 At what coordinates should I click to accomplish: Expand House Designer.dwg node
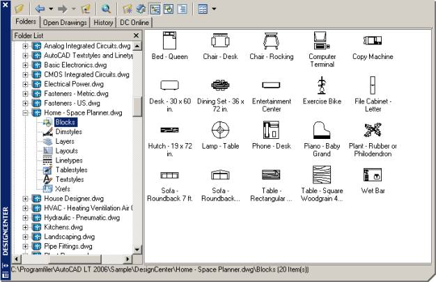[x=25, y=199]
